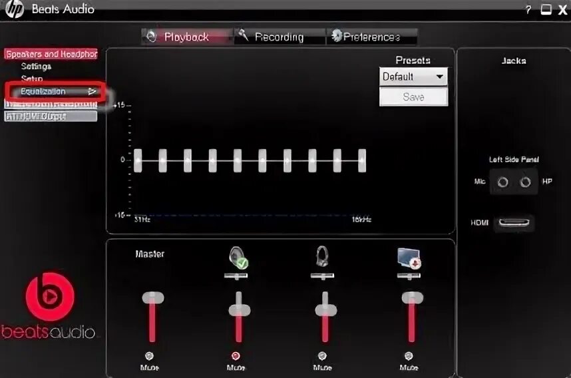Click the headphones volume slider handle
This screenshot has height=378, width=571.
tap(325, 310)
